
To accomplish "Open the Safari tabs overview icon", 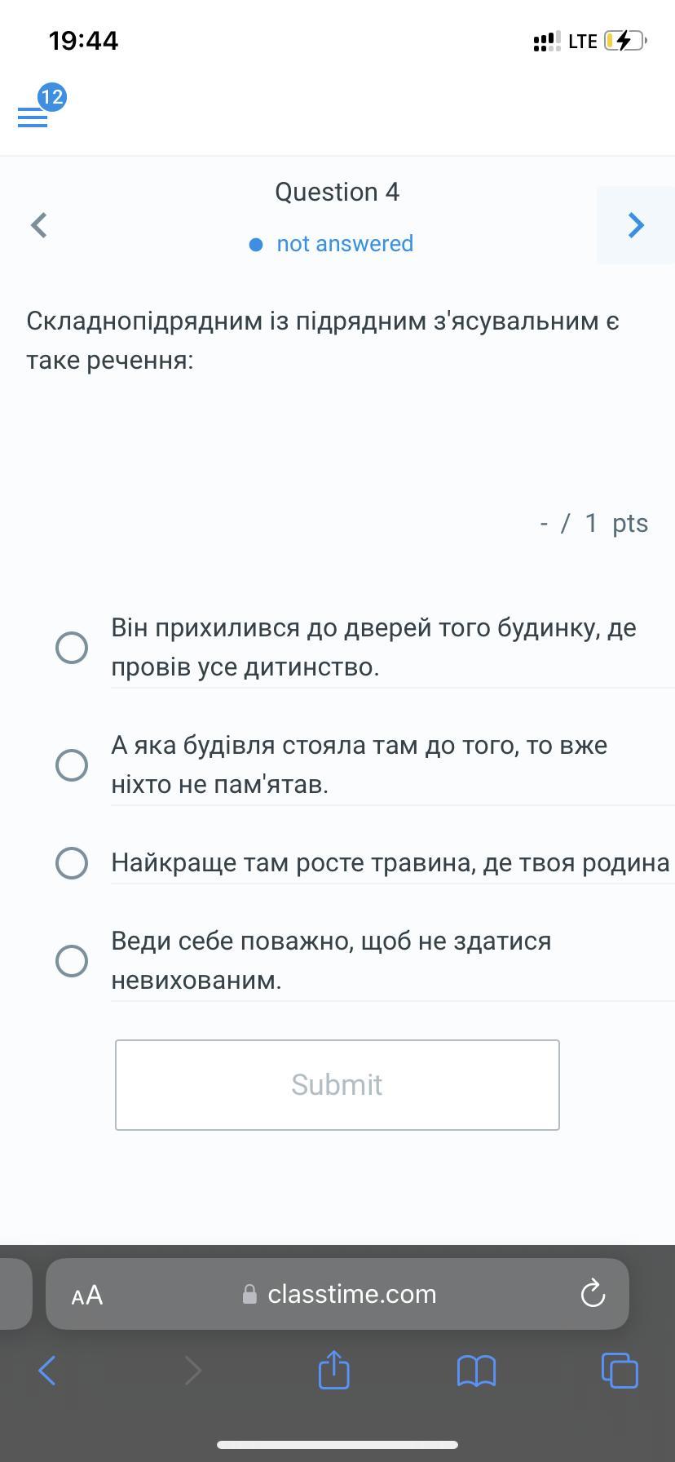I will click(620, 1370).
